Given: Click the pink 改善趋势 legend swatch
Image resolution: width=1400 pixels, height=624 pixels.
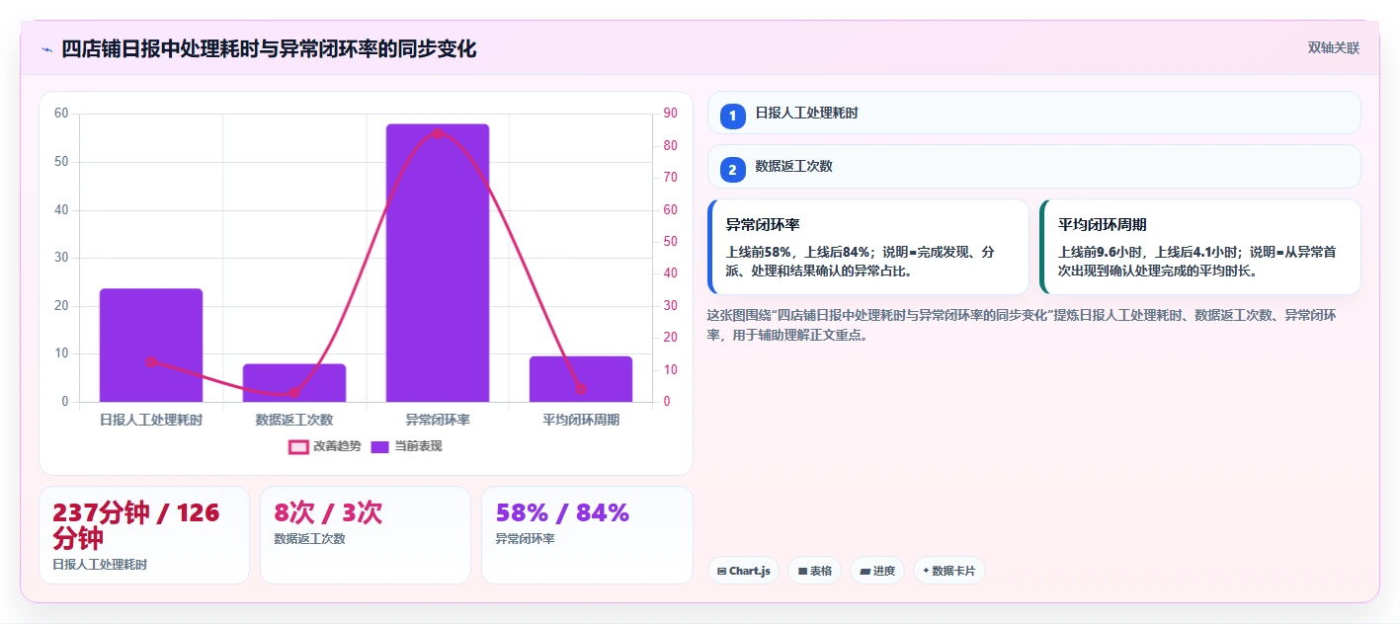Looking at the screenshot, I should (x=298, y=446).
